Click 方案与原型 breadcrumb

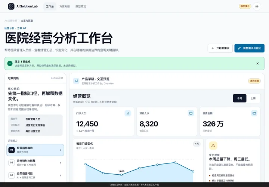(x=27, y=21)
